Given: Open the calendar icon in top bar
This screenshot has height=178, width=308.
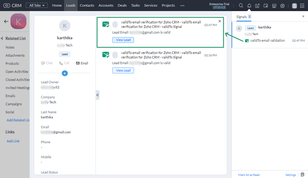Looking at the screenshot, I should pos(265,5).
